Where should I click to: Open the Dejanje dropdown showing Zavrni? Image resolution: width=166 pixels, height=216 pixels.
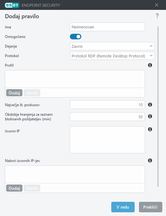click(112, 46)
